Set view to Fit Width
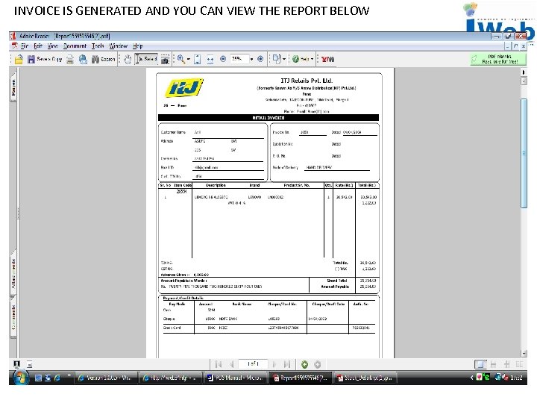This screenshot has width=537, height=403. (210, 59)
